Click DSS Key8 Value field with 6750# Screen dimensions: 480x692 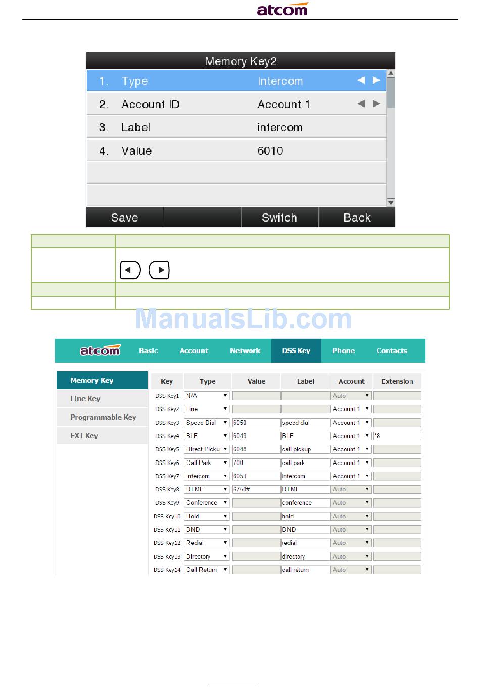coord(256,489)
